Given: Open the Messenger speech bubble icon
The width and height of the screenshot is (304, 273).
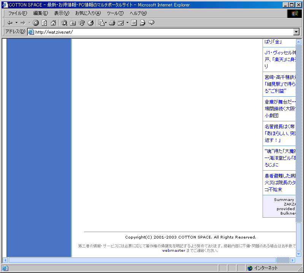Looking at the screenshot, I should coord(151,23).
